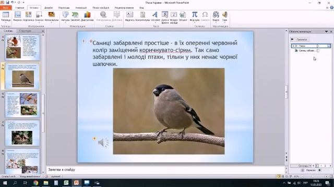Switch to Slide Sorter view

(283, 177)
